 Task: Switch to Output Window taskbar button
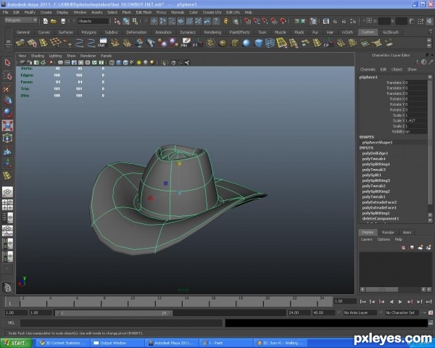coord(117,343)
